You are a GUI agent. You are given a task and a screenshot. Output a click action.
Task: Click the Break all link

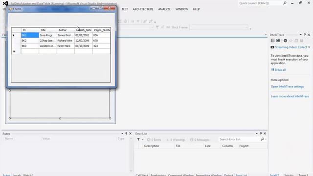(x=280, y=70)
